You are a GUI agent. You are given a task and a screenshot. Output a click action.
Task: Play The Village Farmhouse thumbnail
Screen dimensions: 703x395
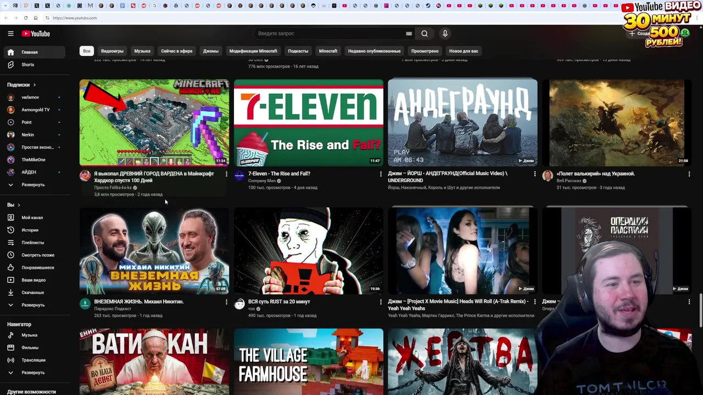coord(309,362)
